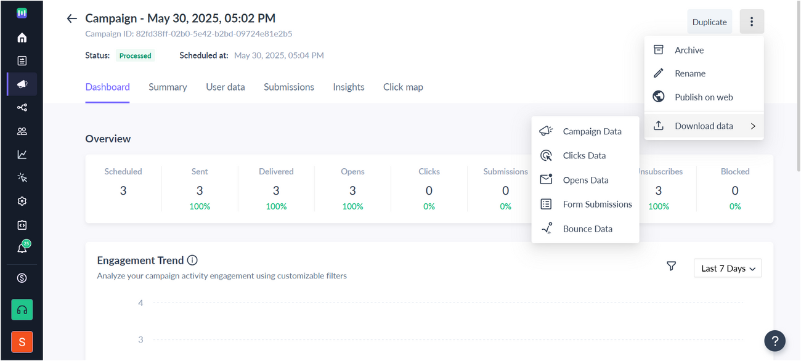The height and width of the screenshot is (361, 801).
Task: Click the Submissions stat in Overview
Action: click(505, 189)
